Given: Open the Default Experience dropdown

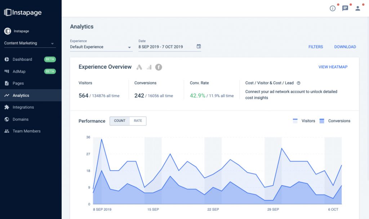Looking at the screenshot, I should [101, 47].
